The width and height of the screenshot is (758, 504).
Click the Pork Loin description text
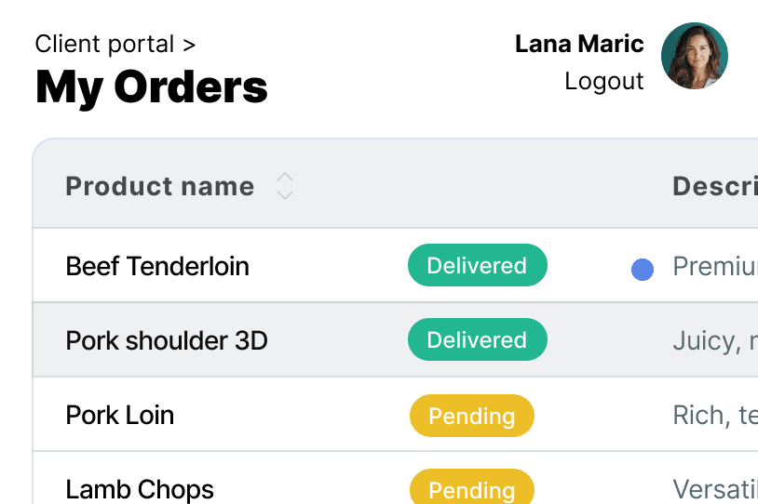click(x=715, y=415)
